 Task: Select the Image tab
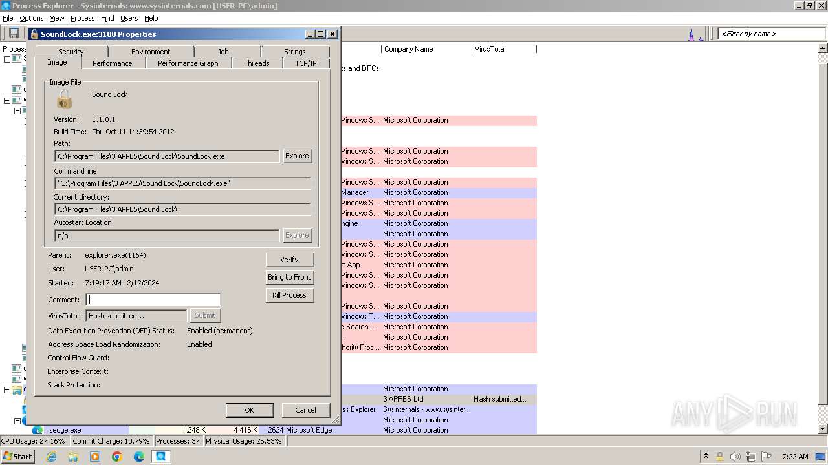point(57,62)
